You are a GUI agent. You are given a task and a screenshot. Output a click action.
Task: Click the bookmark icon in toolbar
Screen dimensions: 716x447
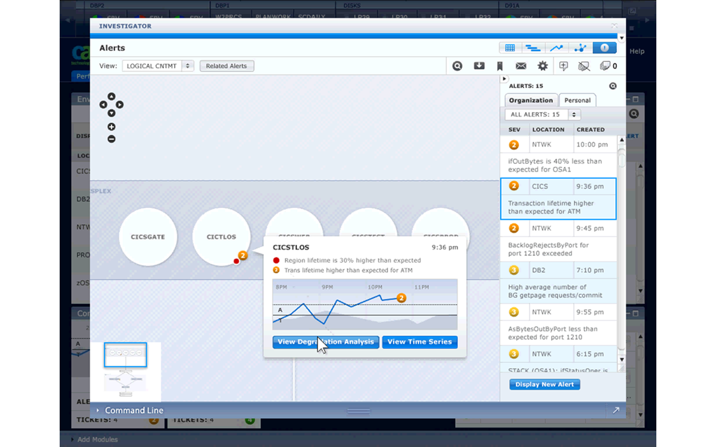coord(500,66)
